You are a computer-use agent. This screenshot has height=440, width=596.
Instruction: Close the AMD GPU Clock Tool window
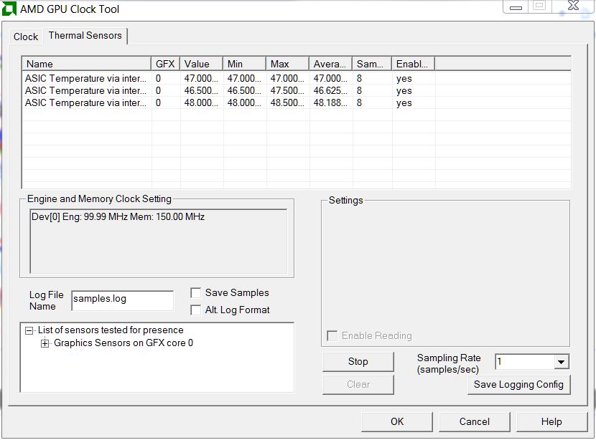click(x=573, y=6)
